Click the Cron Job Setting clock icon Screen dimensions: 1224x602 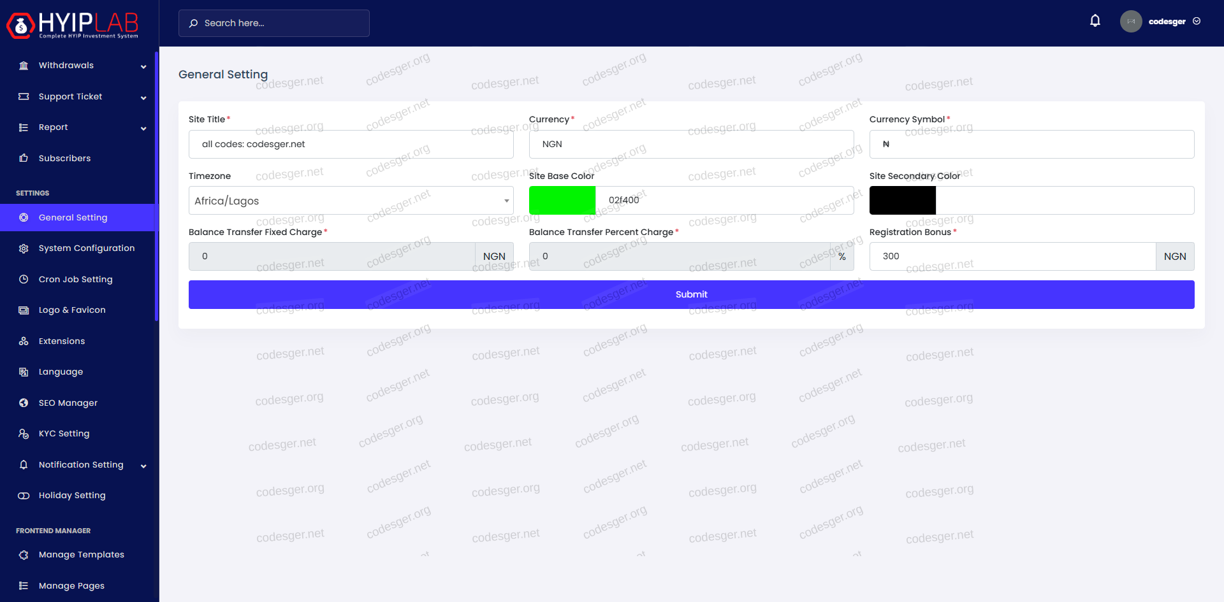click(24, 279)
